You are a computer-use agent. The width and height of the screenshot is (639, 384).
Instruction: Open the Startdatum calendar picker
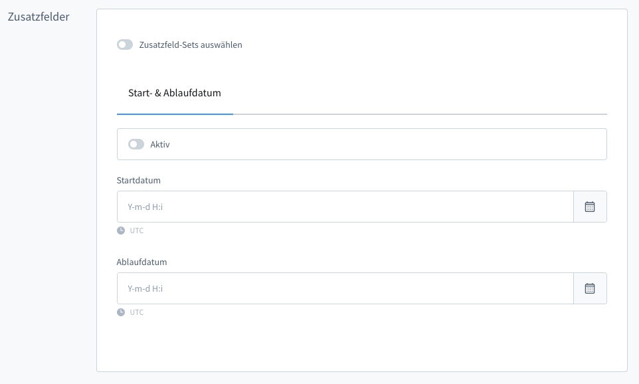coord(590,207)
